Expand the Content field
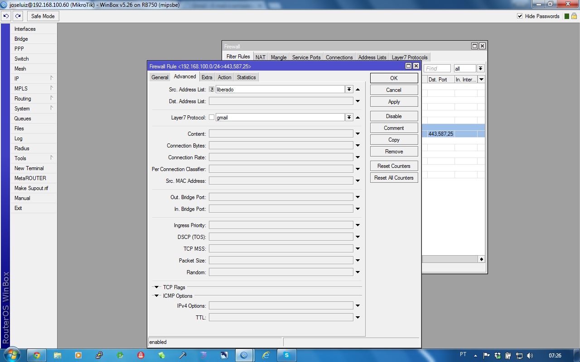 pos(358,134)
